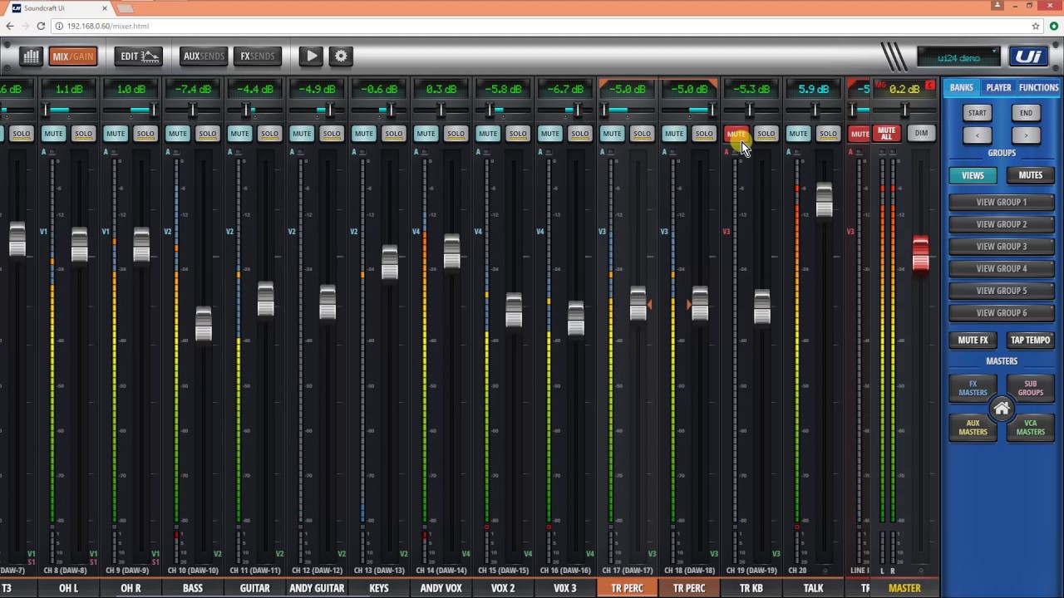Mute the VOX 3 channel
The image size is (1064, 598).
point(549,134)
